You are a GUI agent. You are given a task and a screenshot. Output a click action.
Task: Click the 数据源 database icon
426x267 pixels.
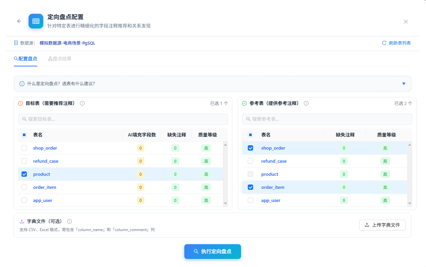coord(16,43)
